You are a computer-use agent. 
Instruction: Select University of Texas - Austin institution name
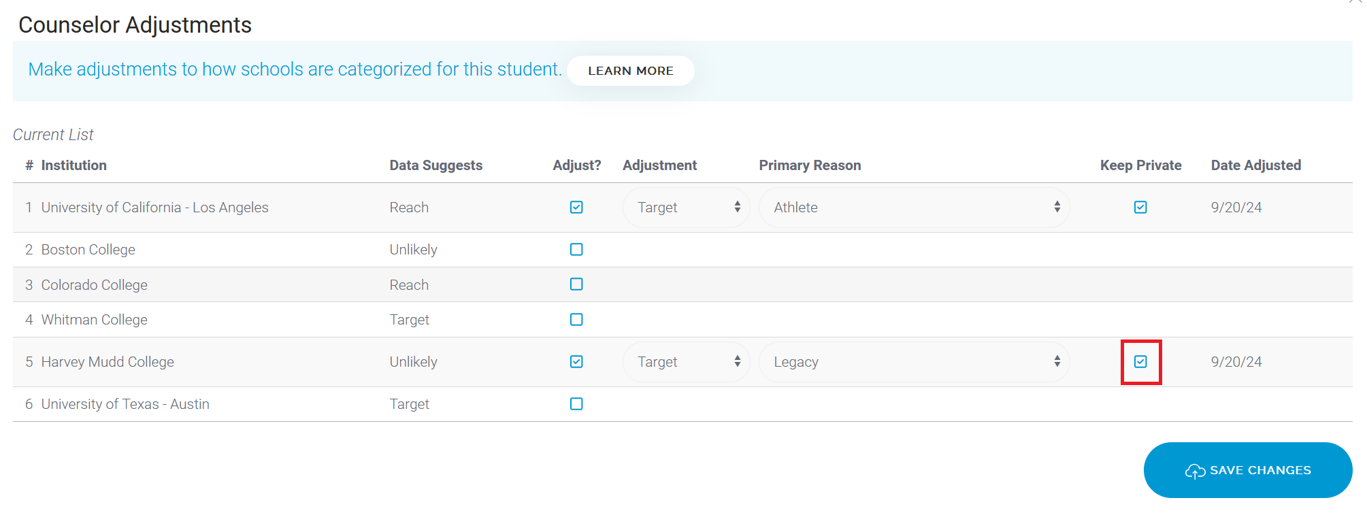(125, 404)
